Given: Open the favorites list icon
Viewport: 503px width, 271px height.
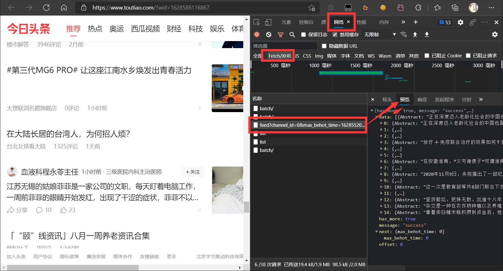Looking at the screenshot, I should click(438, 7).
